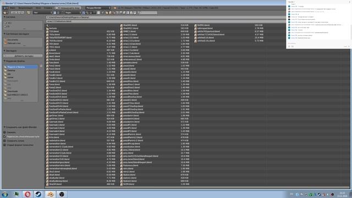Image resolution: width=352 pixels, height=198 pixels.
Task: Click Добавить закладку button
Action: tap(23, 56)
